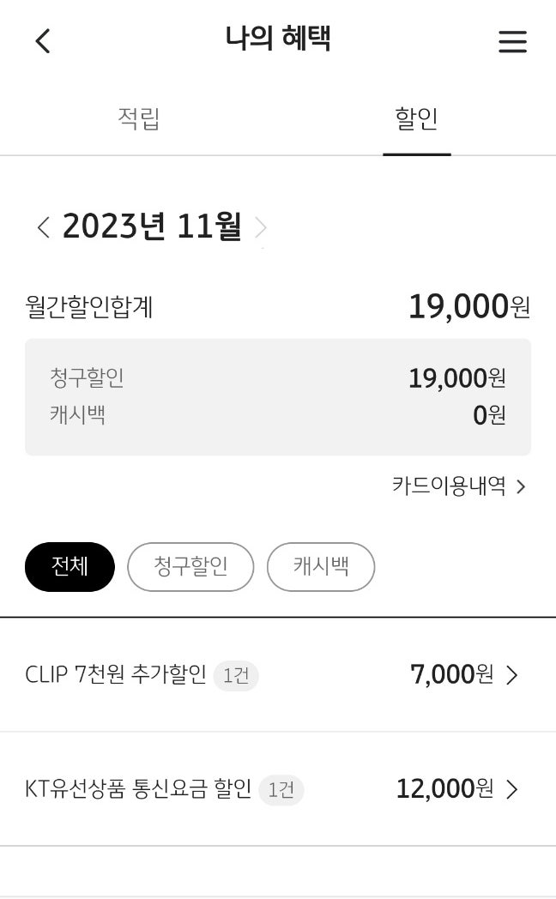
Task: Tap 1건 badge on KT discount
Action: 281,790
